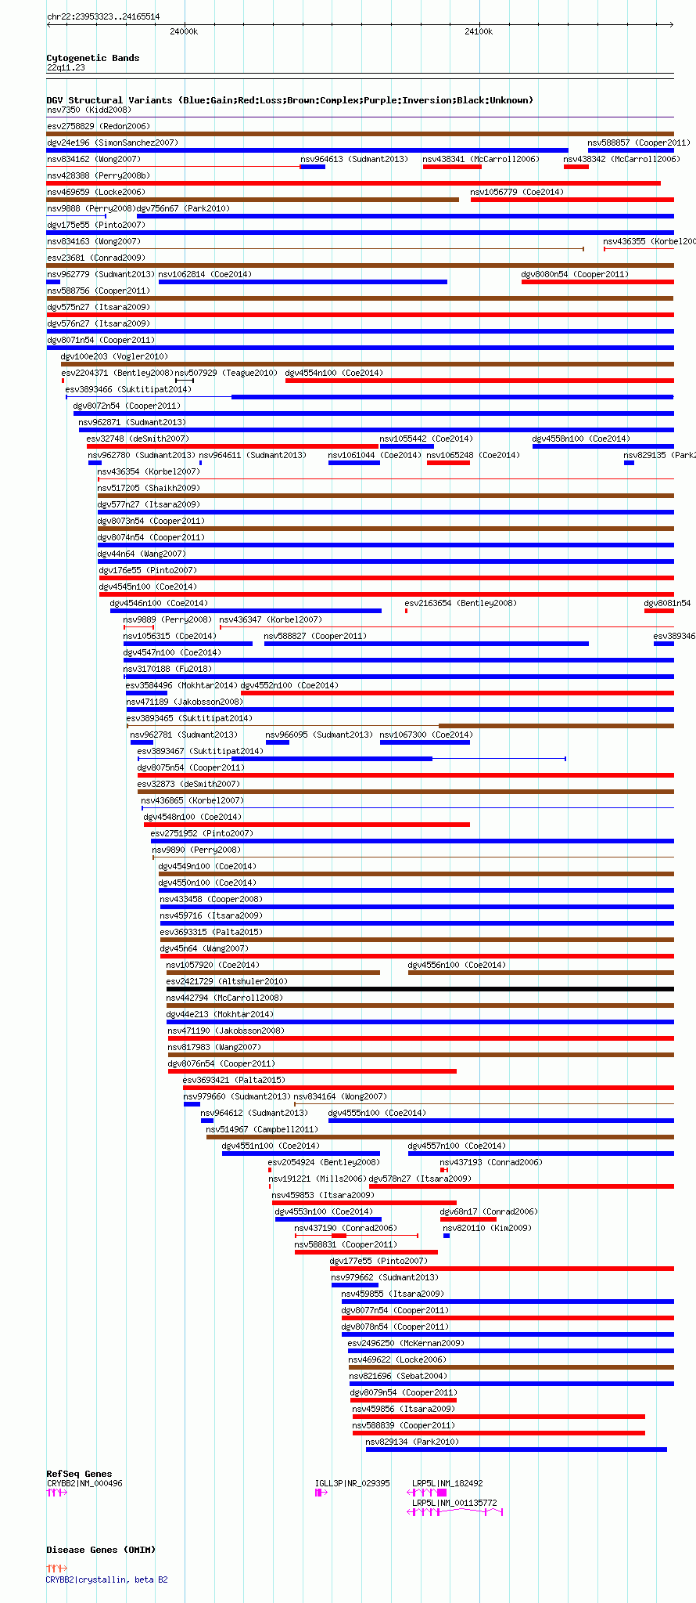
Task: Click the CRYBB2 NM_000496 gene glyph
Action: click(57, 1493)
